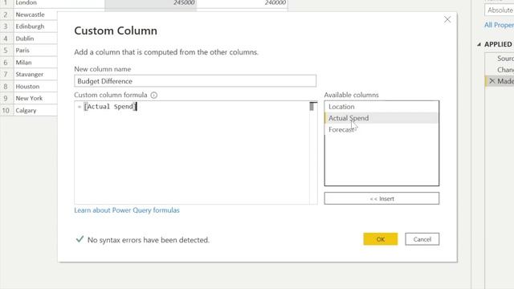The height and width of the screenshot is (289, 514).
Task: Click inside the custom column formula box
Action: click(x=192, y=153)
